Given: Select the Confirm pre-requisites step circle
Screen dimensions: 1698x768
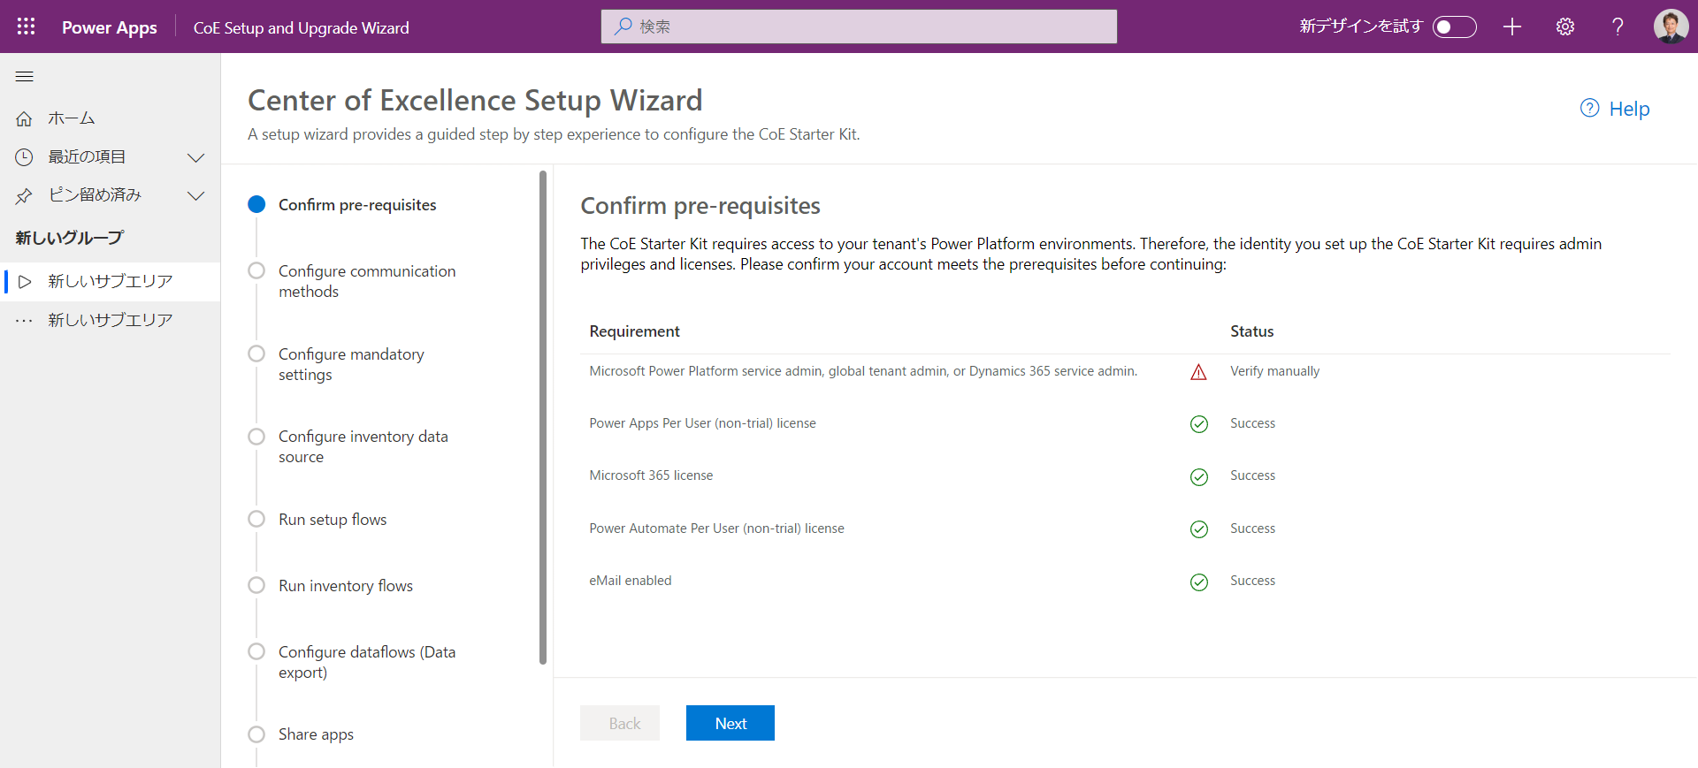Looking at the screenshot, I should pyautogui.click(x=256, y=204).
